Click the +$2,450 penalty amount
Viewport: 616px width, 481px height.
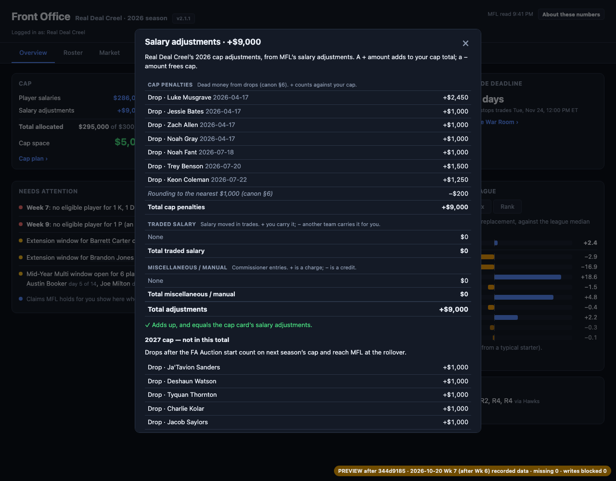(x=455, y=98)
